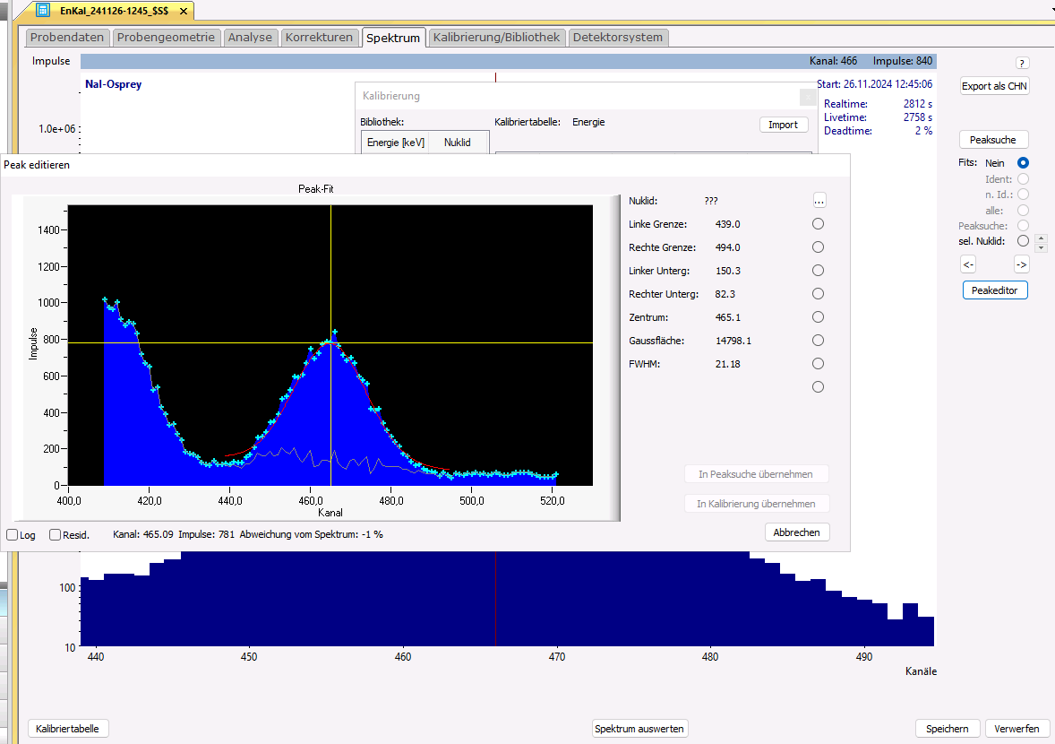Go to previous peak with left arrow
Screen dimensions: 1055x744
point(968,264)
